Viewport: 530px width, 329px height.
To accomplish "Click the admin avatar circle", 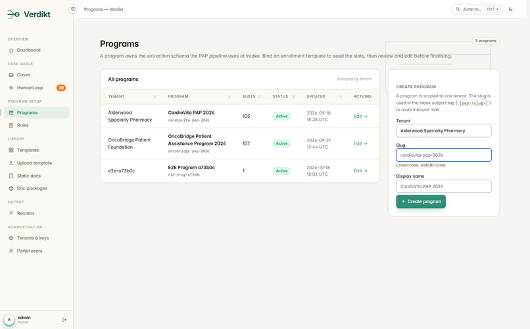I will point(9,320).
